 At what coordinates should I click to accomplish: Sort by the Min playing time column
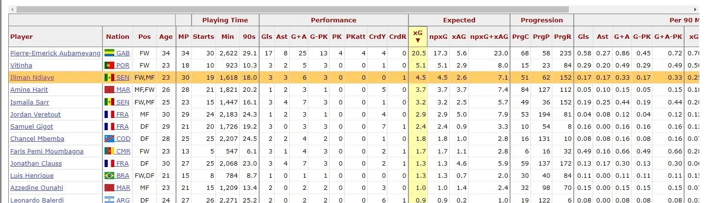[x=228, y=36]
